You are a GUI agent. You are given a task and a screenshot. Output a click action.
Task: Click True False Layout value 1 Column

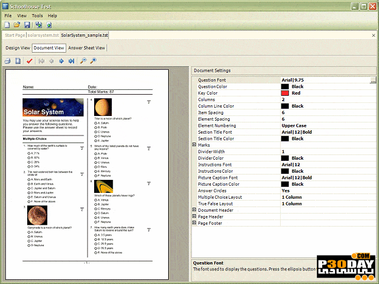click(x=292, y=204)
